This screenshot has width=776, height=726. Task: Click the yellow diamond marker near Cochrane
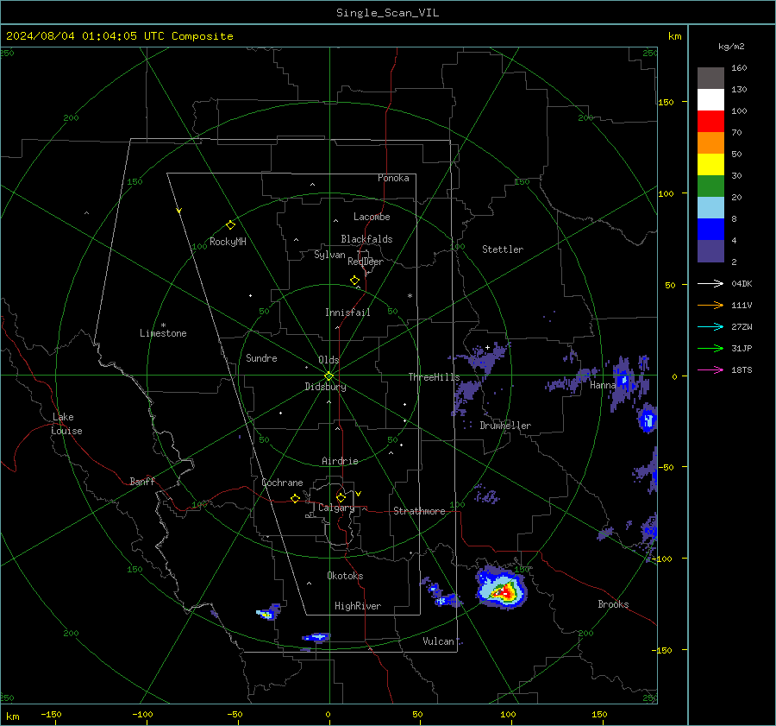point(295,499)
